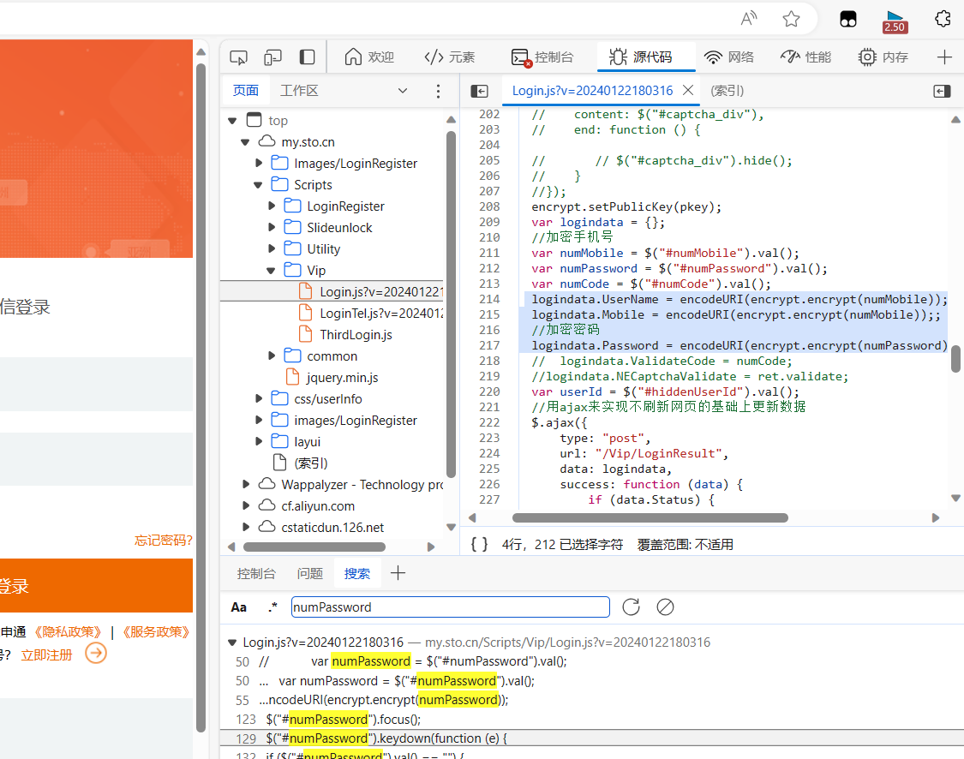Add a drawer tool with plus icon

coord(398,573)
